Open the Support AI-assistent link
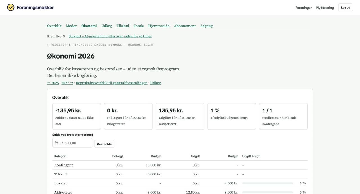Image resolution: width=360 pixels, height=194 pixels. (110, 36)
